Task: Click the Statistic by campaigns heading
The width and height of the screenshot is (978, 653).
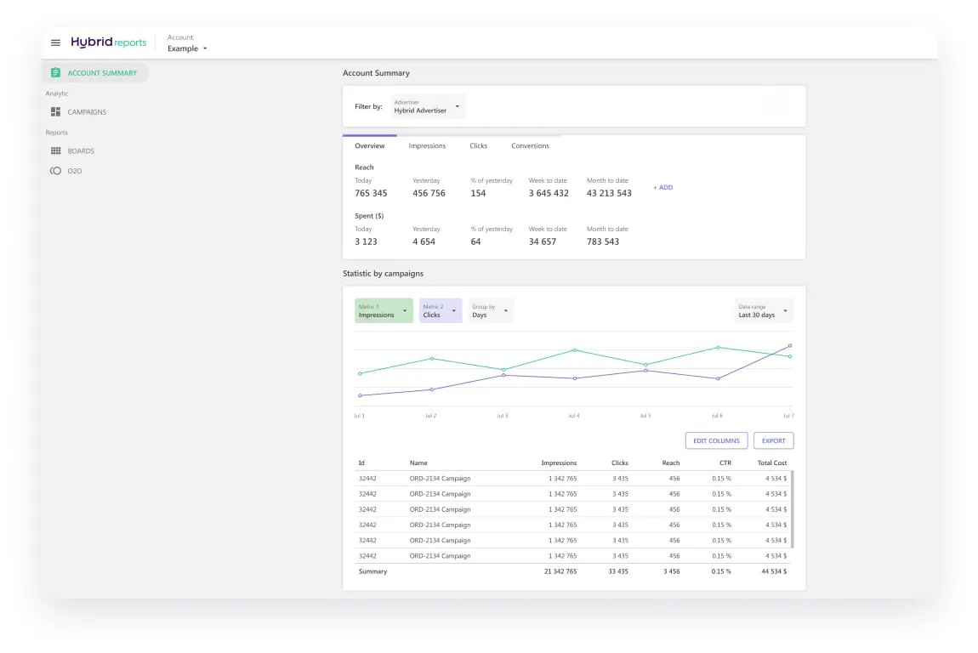Action: 383,274
